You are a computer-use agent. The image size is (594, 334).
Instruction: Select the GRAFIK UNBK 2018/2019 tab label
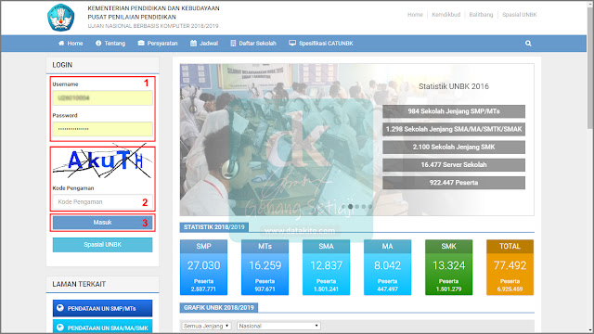click(219, 307)
